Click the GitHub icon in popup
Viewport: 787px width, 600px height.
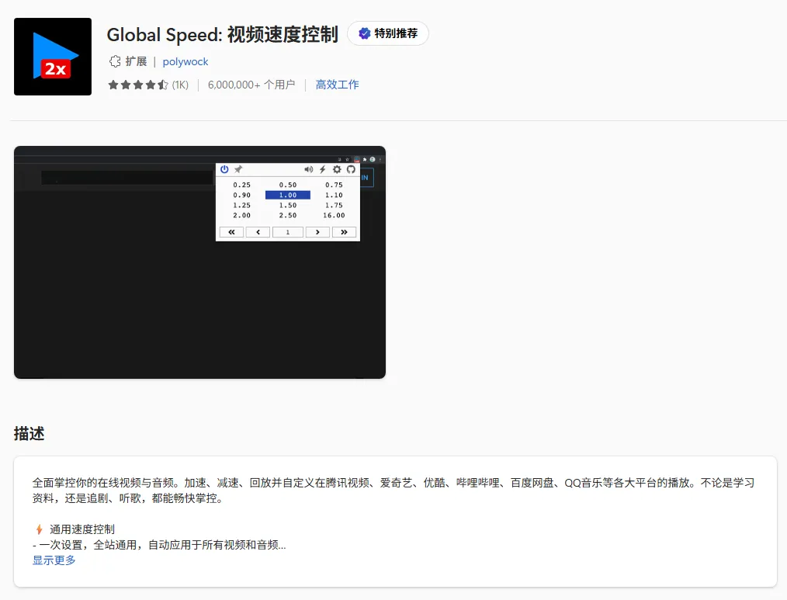coord(351,169)
